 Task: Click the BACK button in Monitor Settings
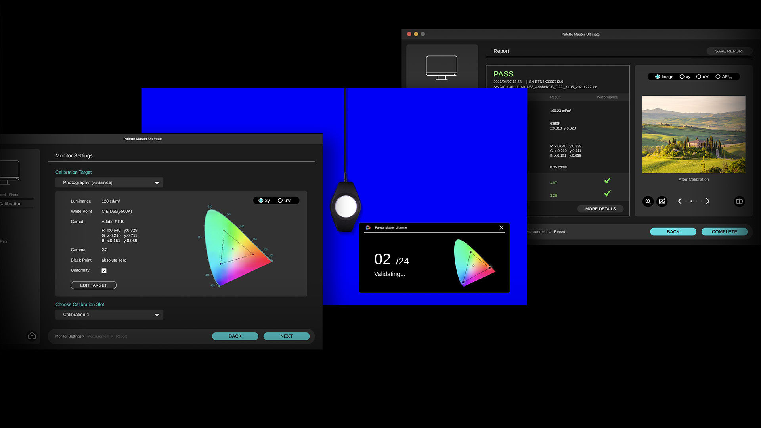[235, 336]
